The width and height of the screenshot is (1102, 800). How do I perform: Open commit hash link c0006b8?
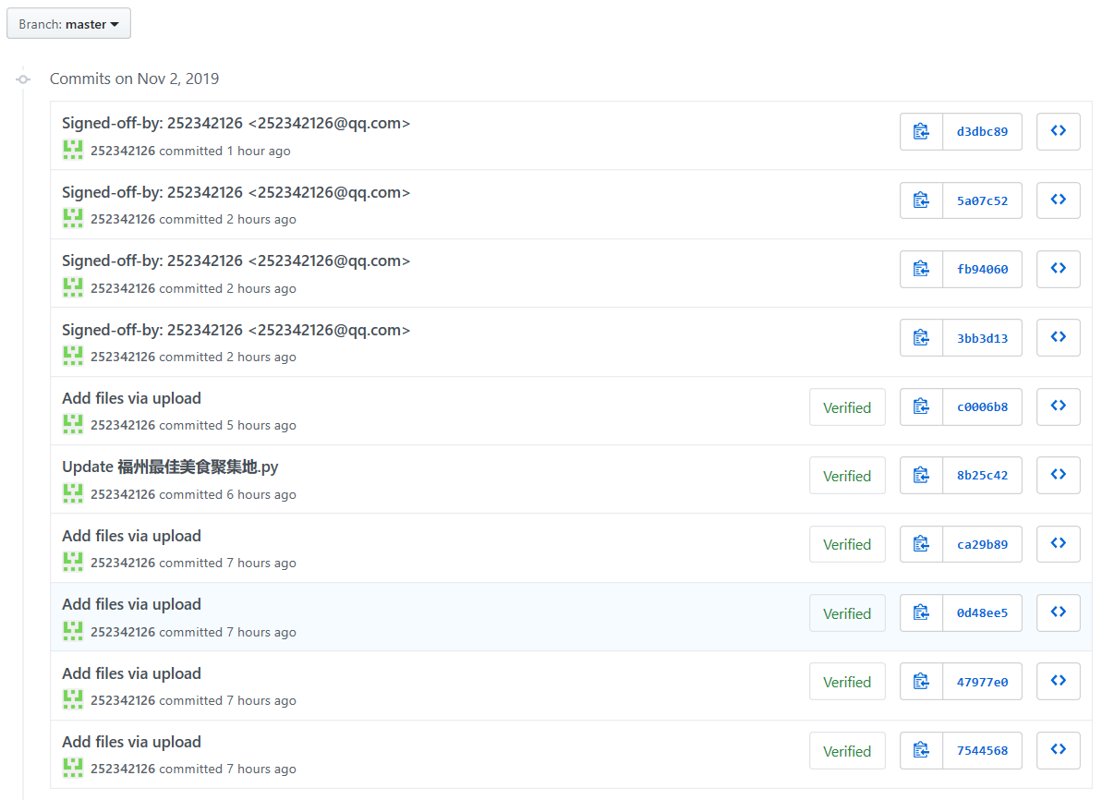click(x=982, y=406)
